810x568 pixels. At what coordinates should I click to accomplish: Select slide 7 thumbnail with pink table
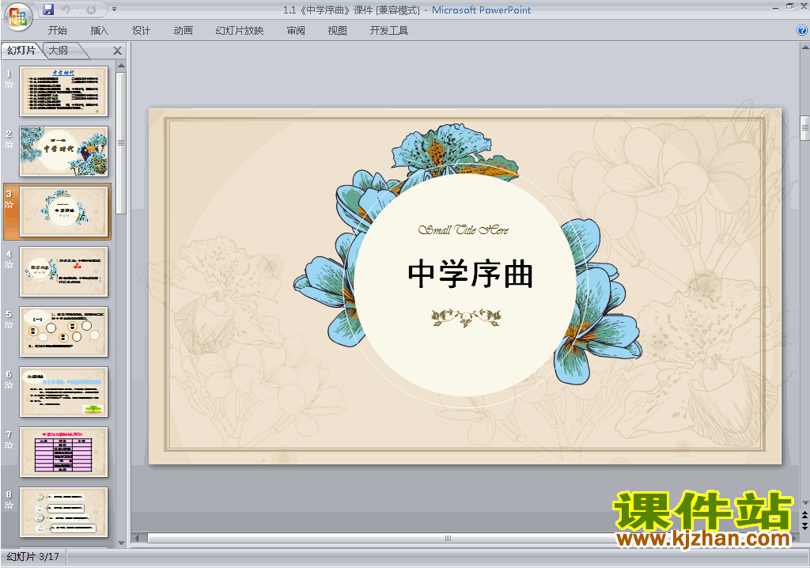click(x=63, y=452)
